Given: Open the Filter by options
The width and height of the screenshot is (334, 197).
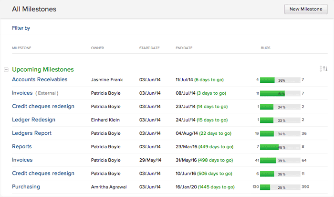Looking at the screenshot, I should [21, 28].
